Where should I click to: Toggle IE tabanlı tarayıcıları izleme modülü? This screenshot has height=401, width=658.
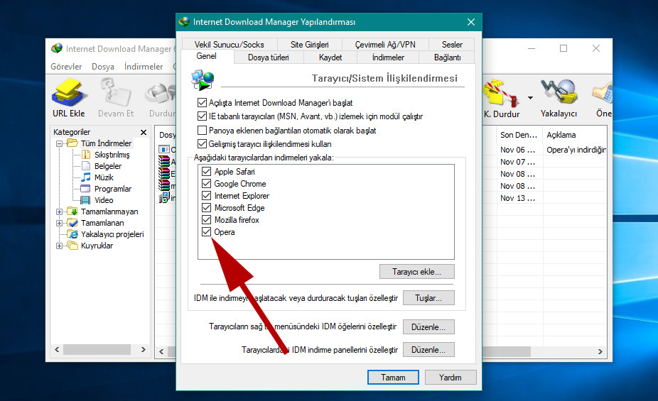tap(202, 116)
